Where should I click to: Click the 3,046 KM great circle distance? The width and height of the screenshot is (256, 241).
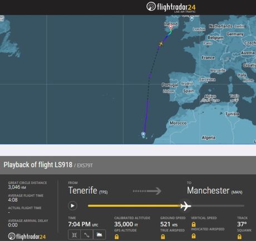pos(17,187)
